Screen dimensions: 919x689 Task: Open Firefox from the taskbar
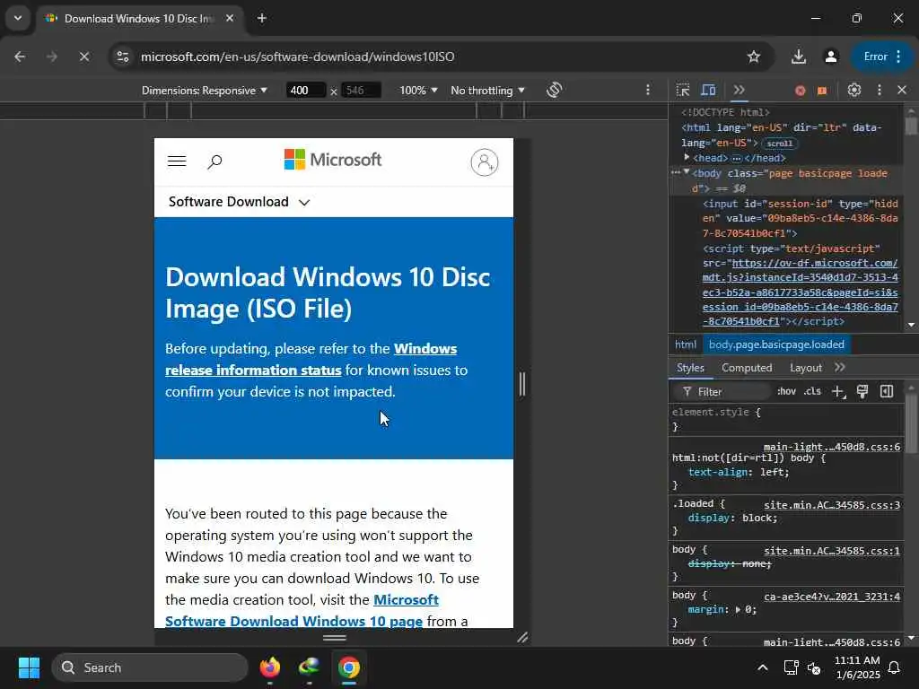pyautogui.click(x=270, y=667)
